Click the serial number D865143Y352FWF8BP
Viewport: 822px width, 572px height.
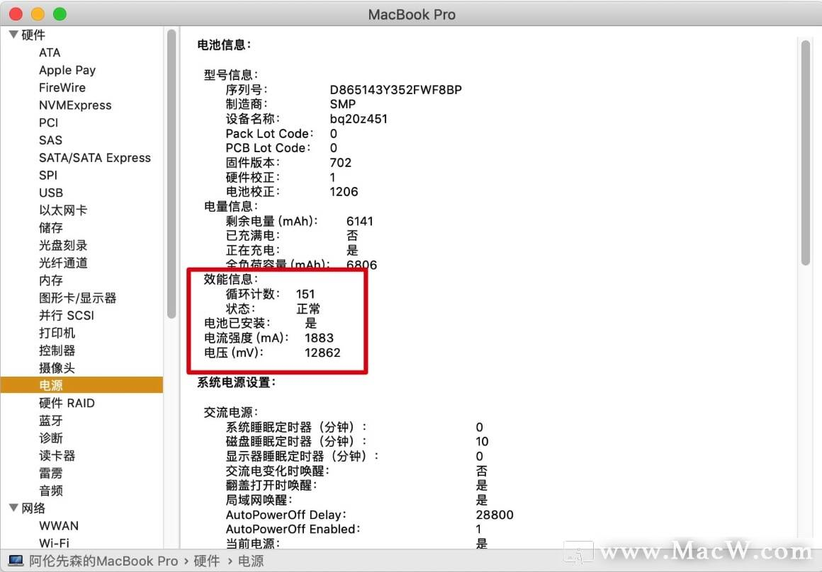tap(396, 90)
